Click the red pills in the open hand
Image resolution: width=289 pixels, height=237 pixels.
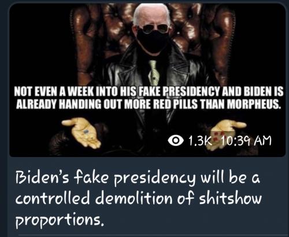coord(218,134)
